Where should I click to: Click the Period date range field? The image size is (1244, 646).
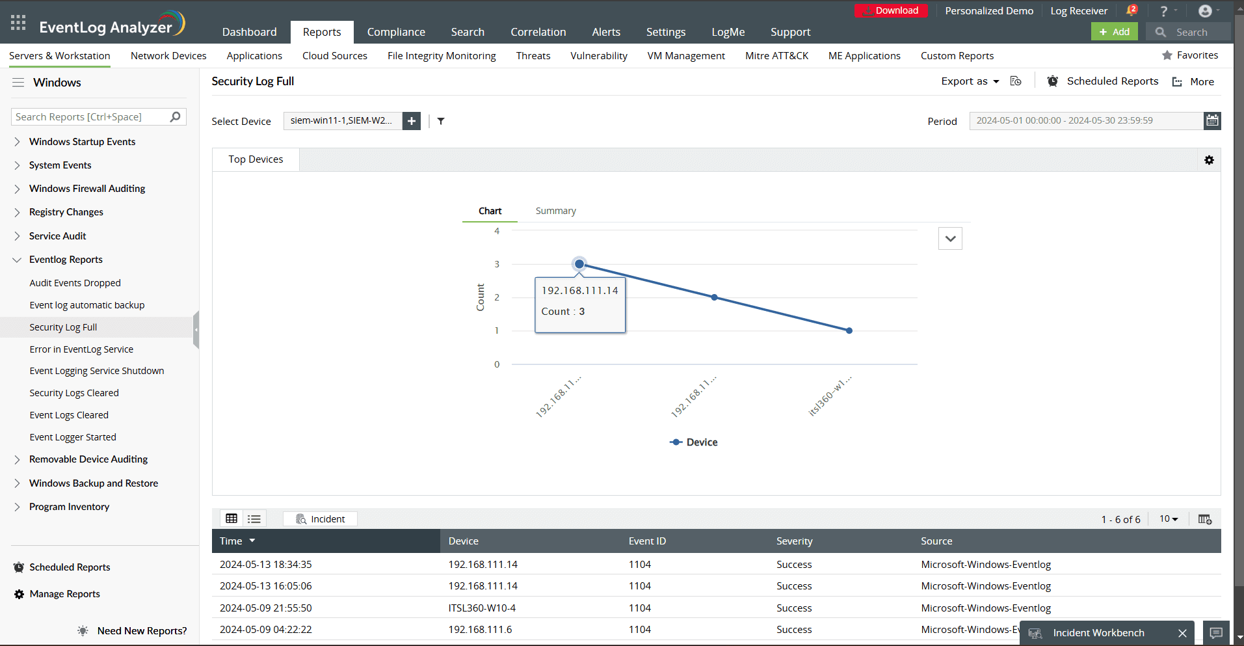1086,120
